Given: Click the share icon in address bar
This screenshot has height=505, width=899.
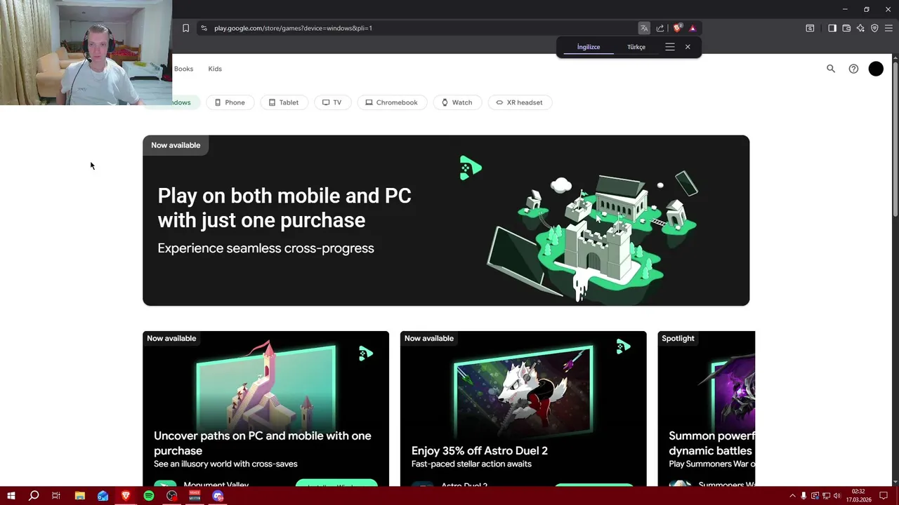Looking at the screenshot, I should [x=660, y=28].
